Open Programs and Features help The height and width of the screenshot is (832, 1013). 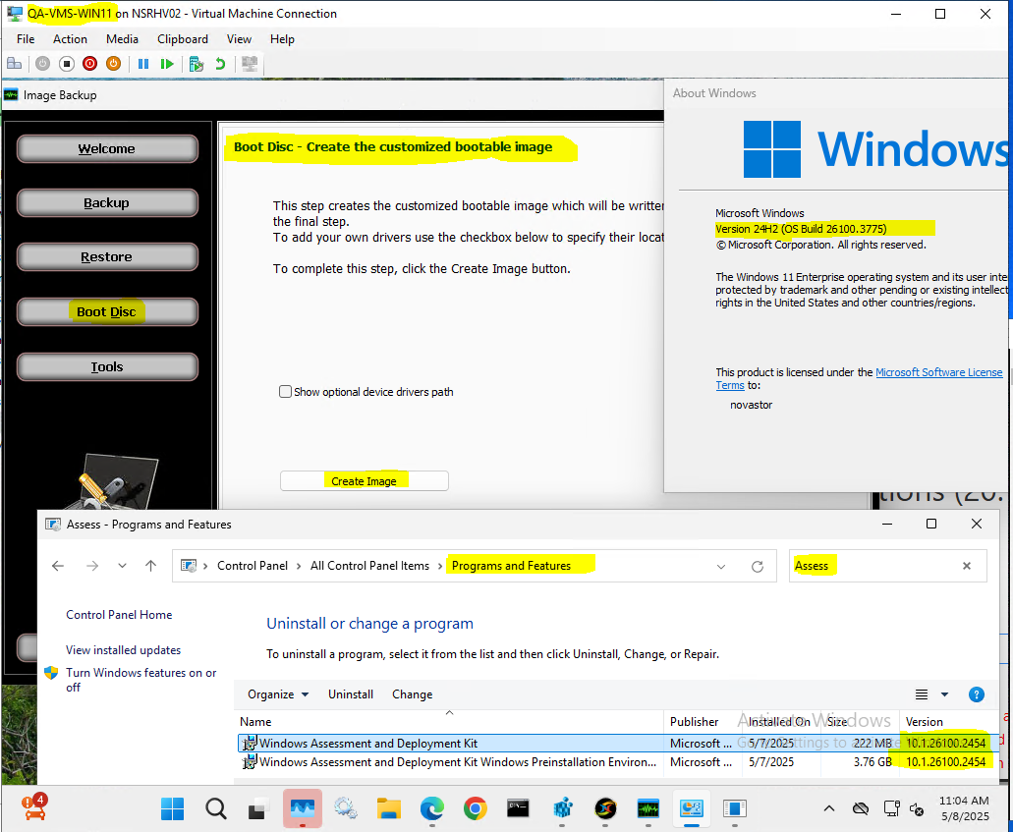(x=977, y=694)
